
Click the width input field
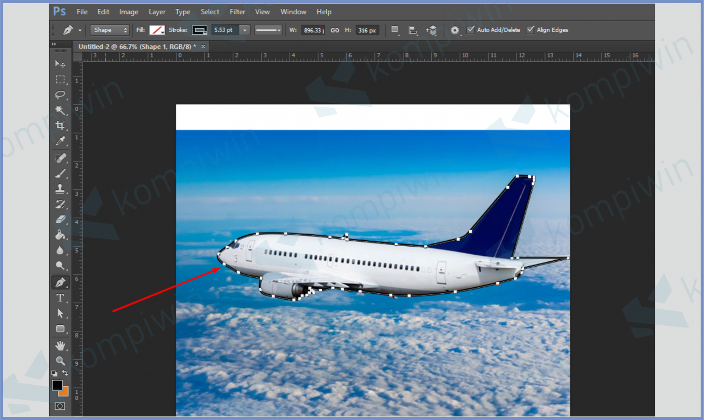313,30
